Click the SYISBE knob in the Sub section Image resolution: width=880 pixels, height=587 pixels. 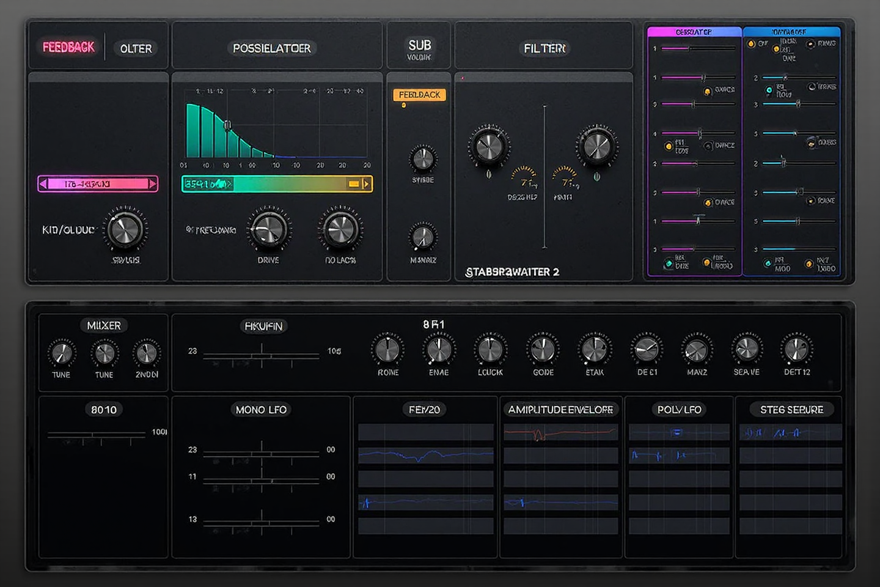(423, 159)
